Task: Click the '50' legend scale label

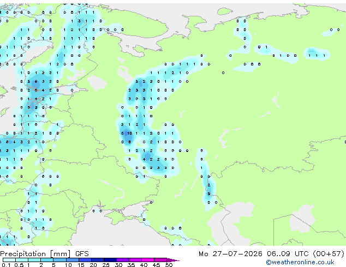Action: 169,265
